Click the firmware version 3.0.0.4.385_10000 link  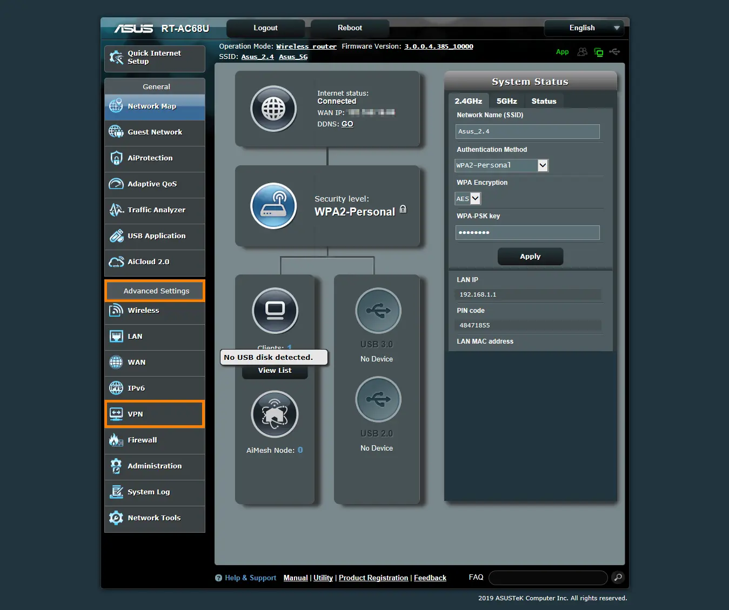pos(439,46)
